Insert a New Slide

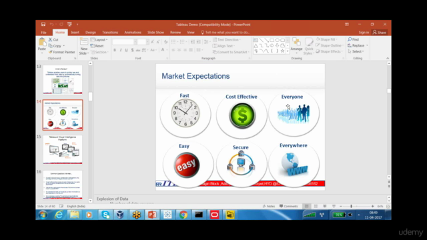tap(84, 46)
